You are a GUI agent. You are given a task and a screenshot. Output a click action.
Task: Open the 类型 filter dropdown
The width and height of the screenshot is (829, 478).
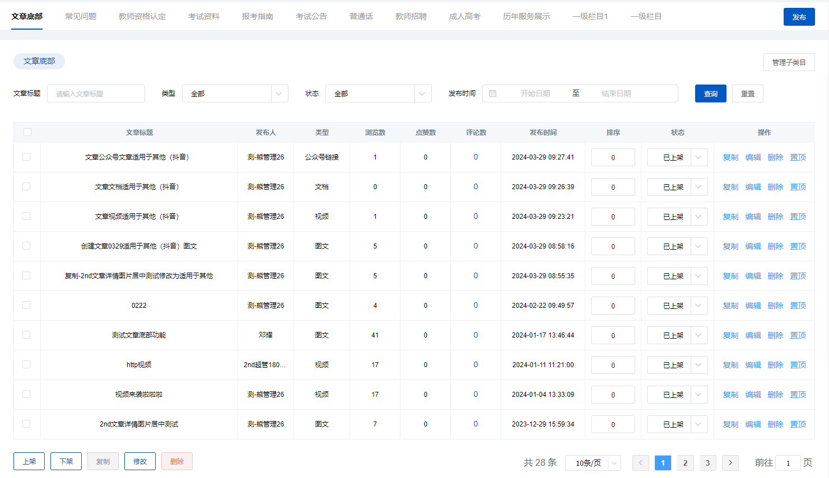235,93
